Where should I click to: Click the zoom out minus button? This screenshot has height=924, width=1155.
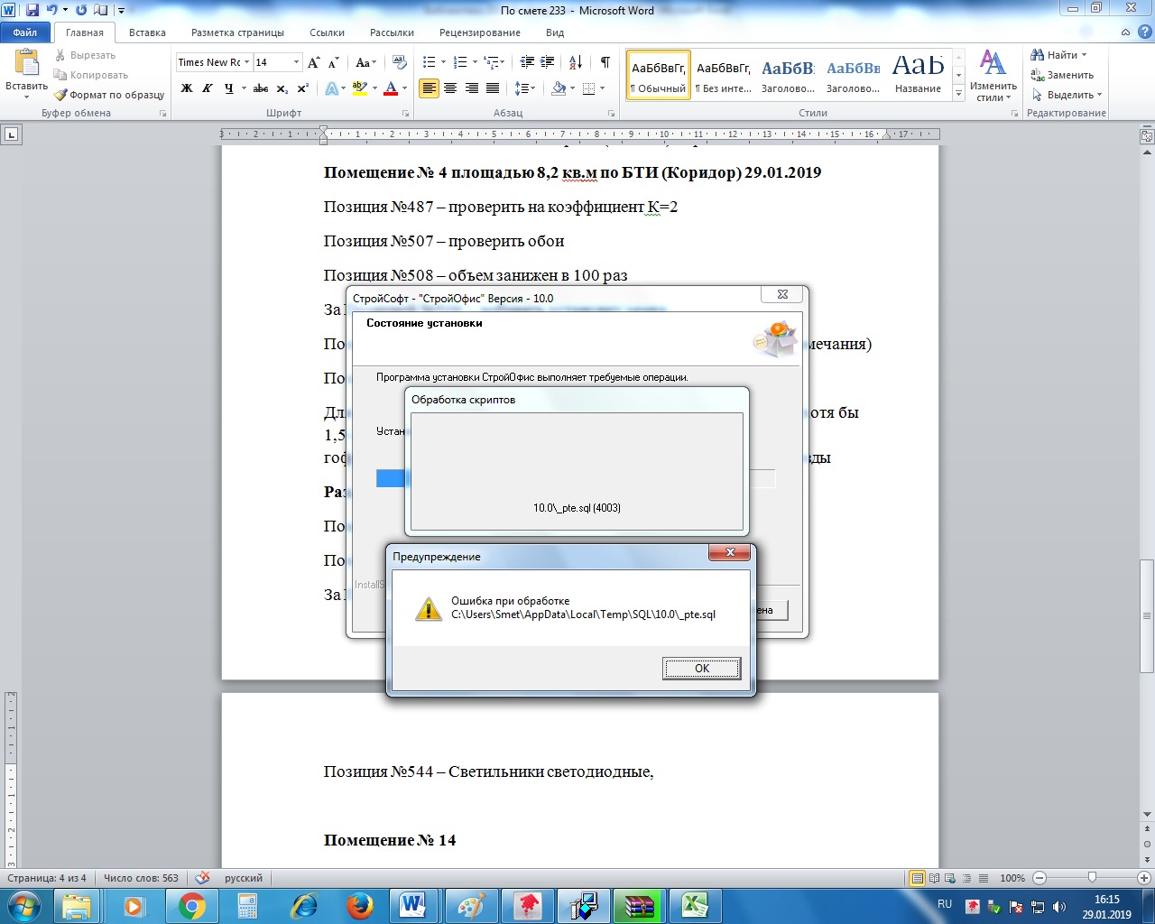pyautogui.click(x=1039, y=878)
